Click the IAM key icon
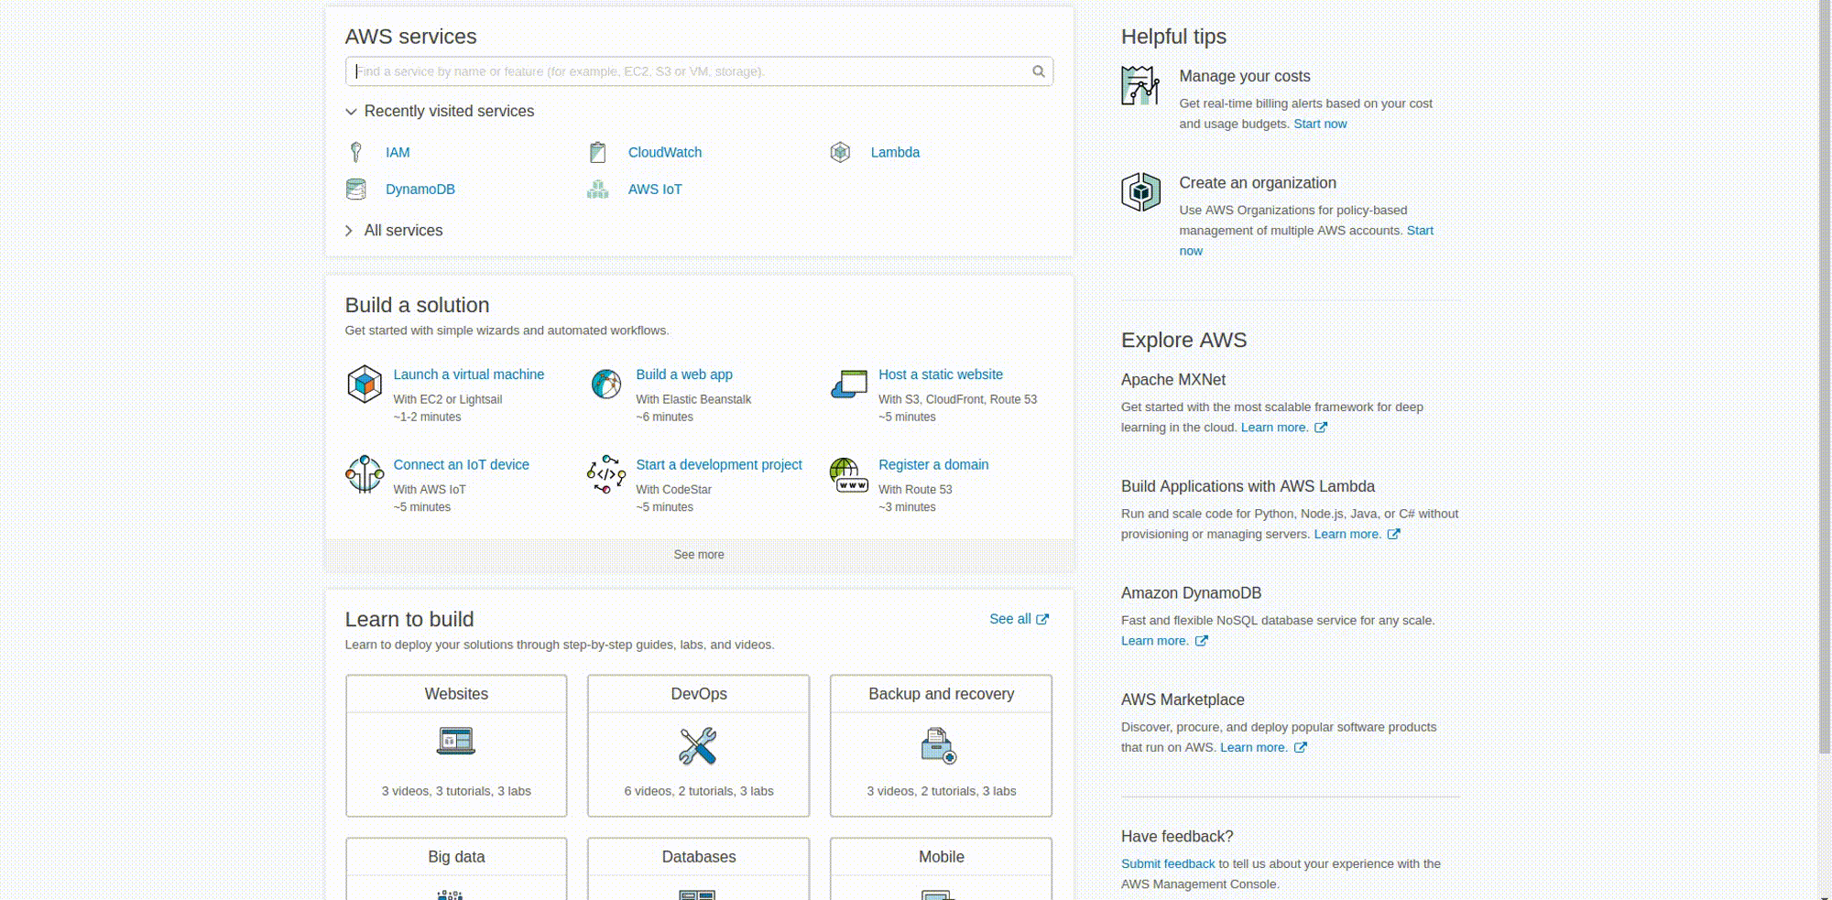This screenshot has width=1832, height=900. coord(355,152)
